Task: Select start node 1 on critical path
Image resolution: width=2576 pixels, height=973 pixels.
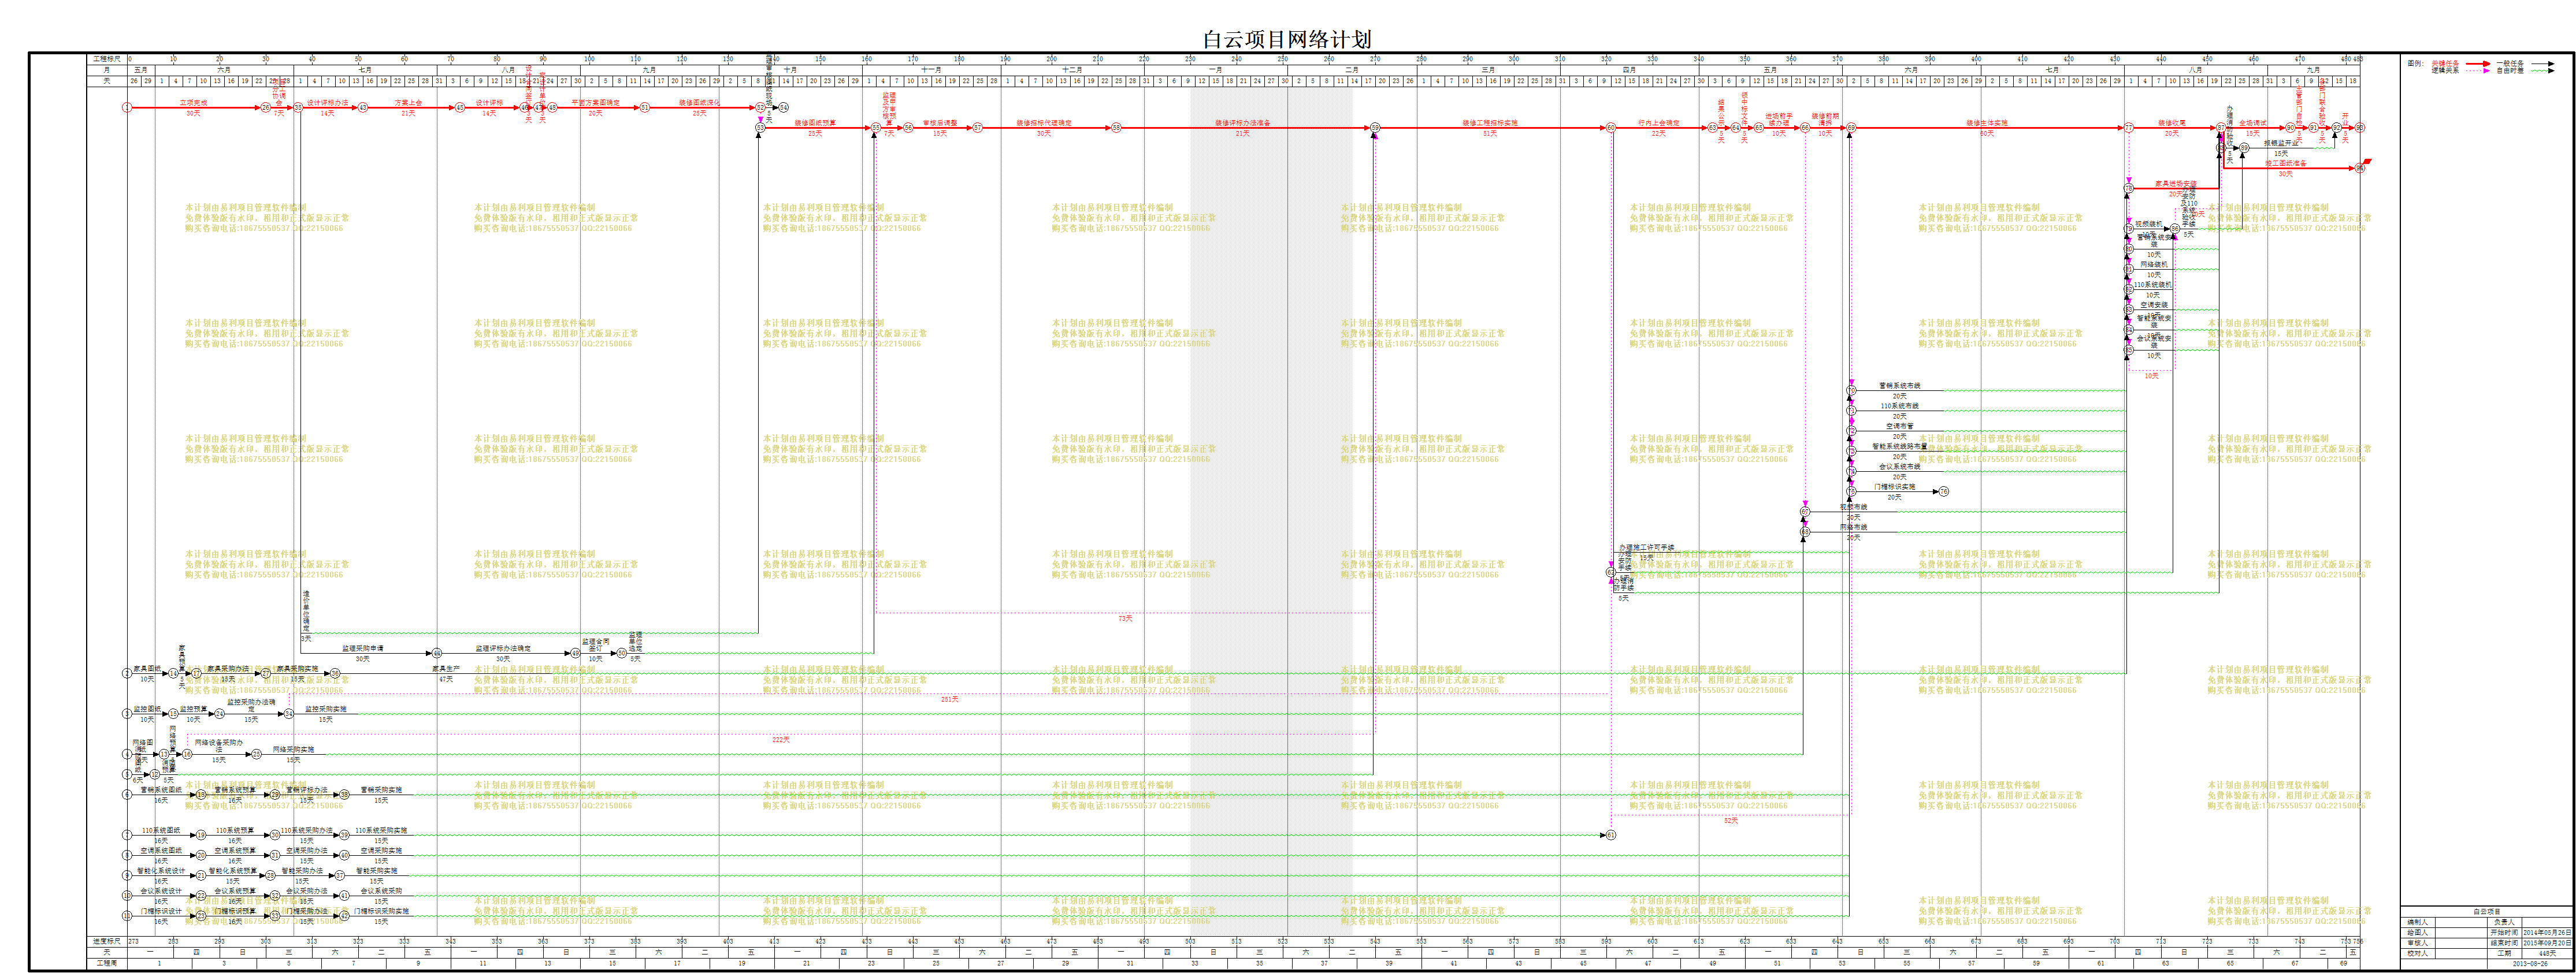Action: coord(127,108)
